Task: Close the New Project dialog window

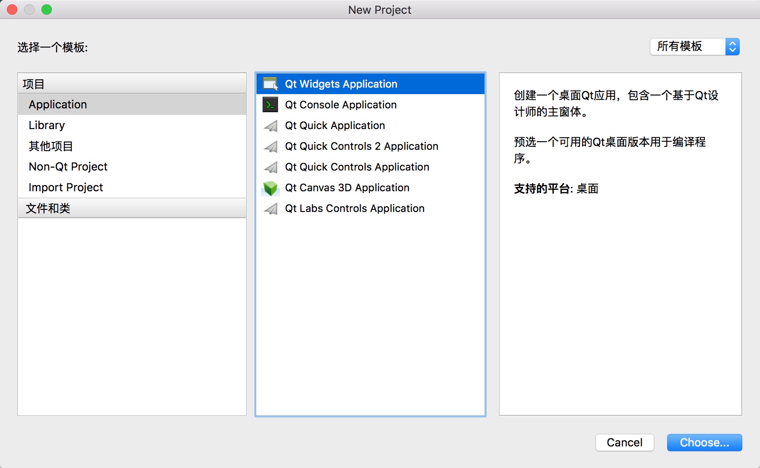Action: pos(12,9)
